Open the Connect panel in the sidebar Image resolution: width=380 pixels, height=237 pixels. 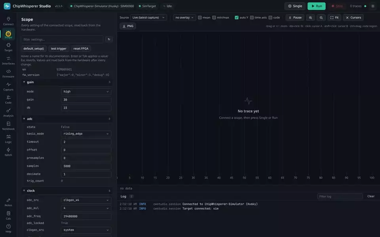(8, 21)
